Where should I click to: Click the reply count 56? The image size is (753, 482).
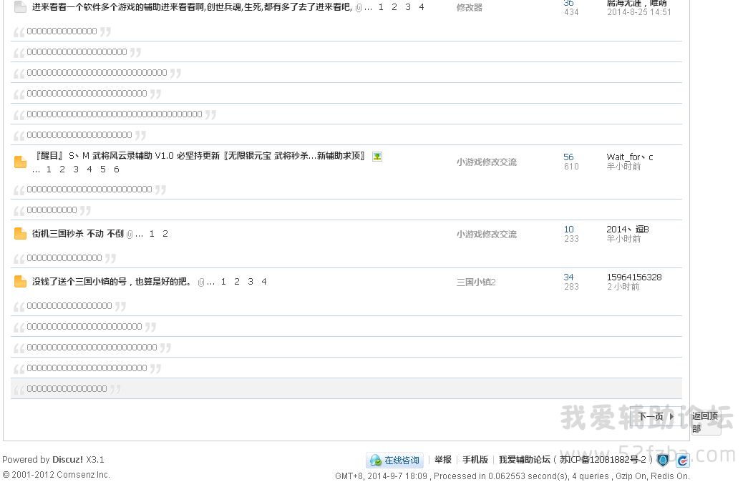click(x=568, y=157)
